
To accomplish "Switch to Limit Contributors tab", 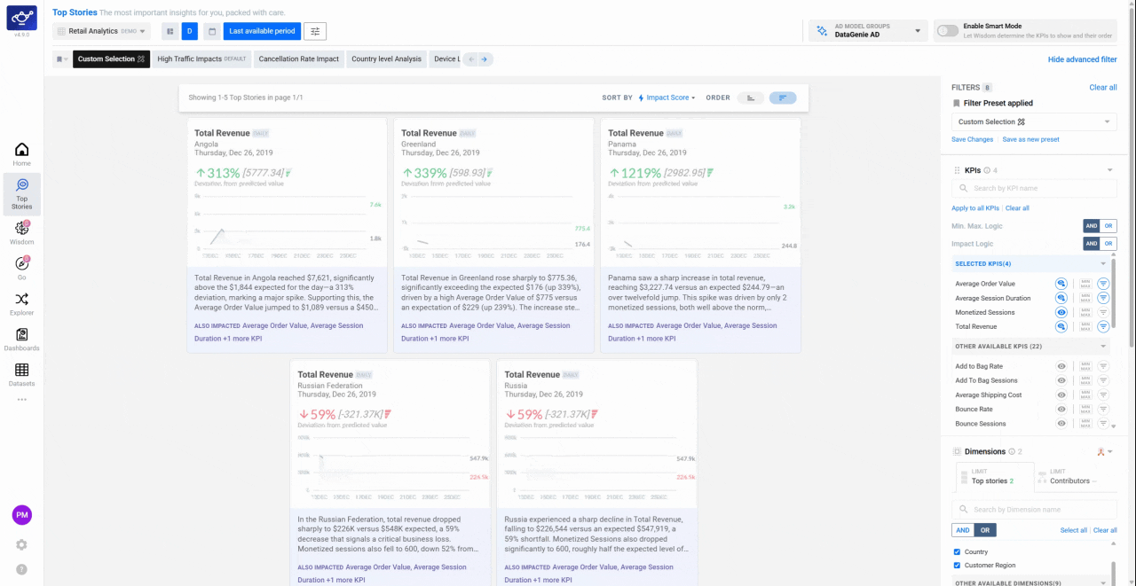I will (x=1075, y=476).
